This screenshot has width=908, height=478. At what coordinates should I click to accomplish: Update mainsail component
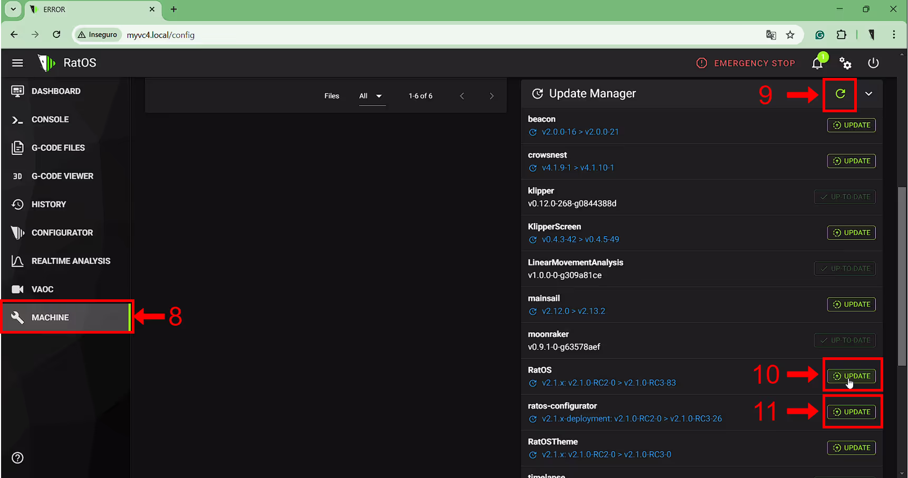851,305
